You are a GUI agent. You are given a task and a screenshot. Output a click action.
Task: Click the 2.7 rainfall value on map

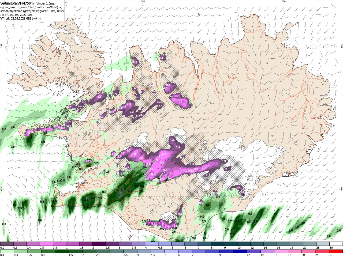tap(123, 189)
